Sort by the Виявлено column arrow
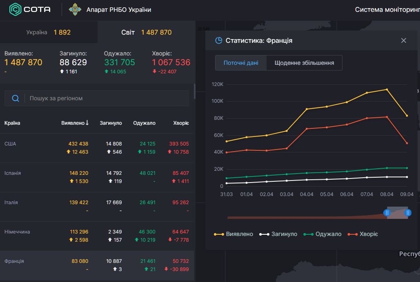The image size is (420, 282). pos(87,123)
